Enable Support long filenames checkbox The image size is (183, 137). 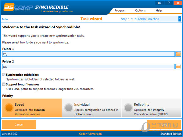click(4, 84)
